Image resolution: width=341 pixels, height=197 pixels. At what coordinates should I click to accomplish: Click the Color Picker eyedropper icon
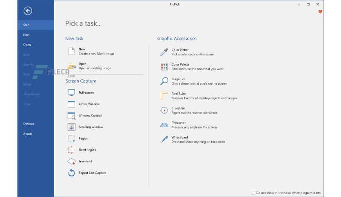coord(164,52)
